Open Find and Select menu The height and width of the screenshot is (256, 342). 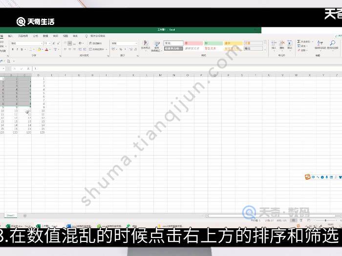click(x=332, y=45)
